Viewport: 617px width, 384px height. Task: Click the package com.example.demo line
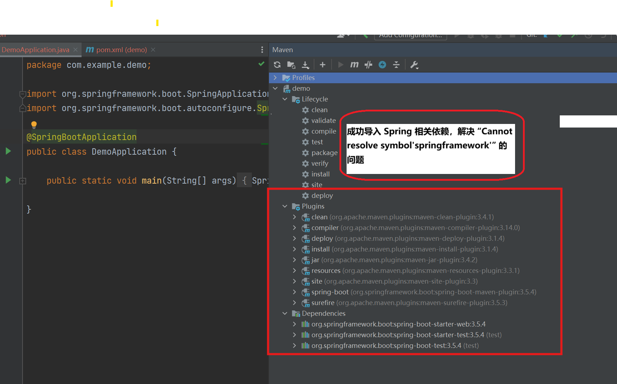pyautogui.click(x=89, y=65)
